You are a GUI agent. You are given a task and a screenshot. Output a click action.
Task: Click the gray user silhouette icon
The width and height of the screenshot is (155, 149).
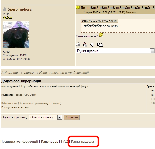[x=5, y=9]
